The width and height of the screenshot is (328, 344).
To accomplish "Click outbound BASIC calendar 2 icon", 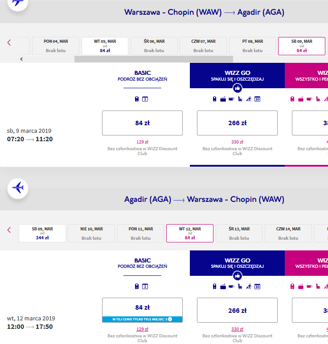I will tap(145, 99).
